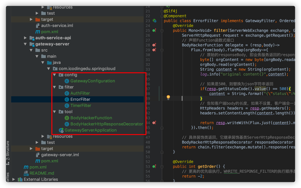Click the gateway-server.iml file icon
This screenshot has width=301, height=188.
click(38, 155)
